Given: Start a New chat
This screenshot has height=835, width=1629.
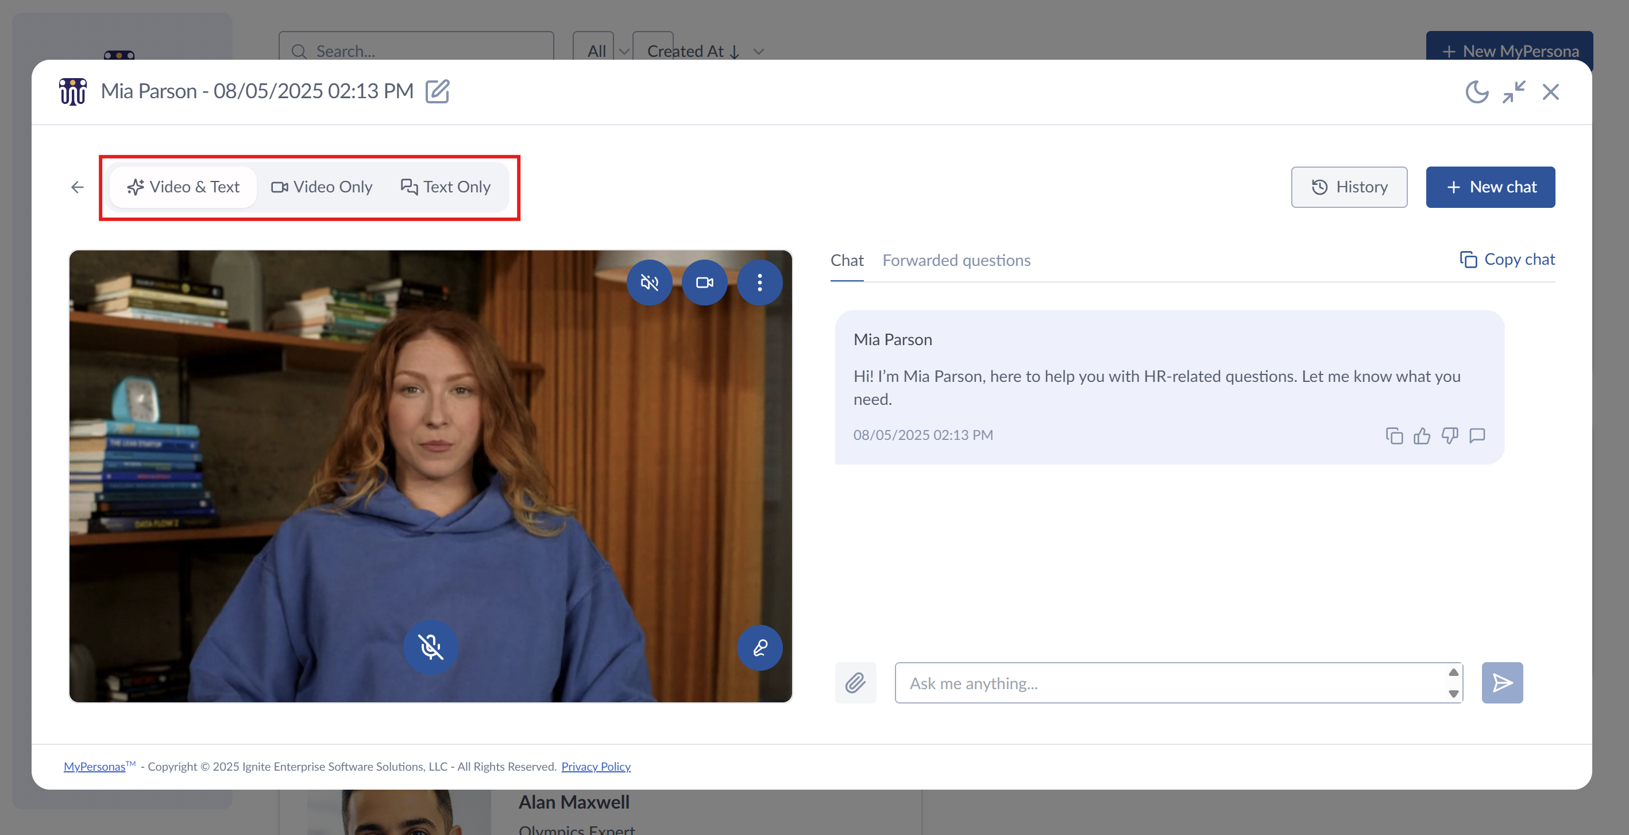Looking at the screenshot, I should point(1490,187).
